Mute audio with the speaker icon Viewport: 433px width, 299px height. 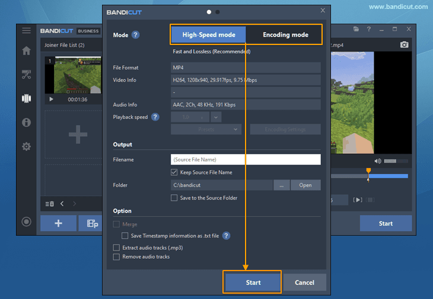coord(378,161)
